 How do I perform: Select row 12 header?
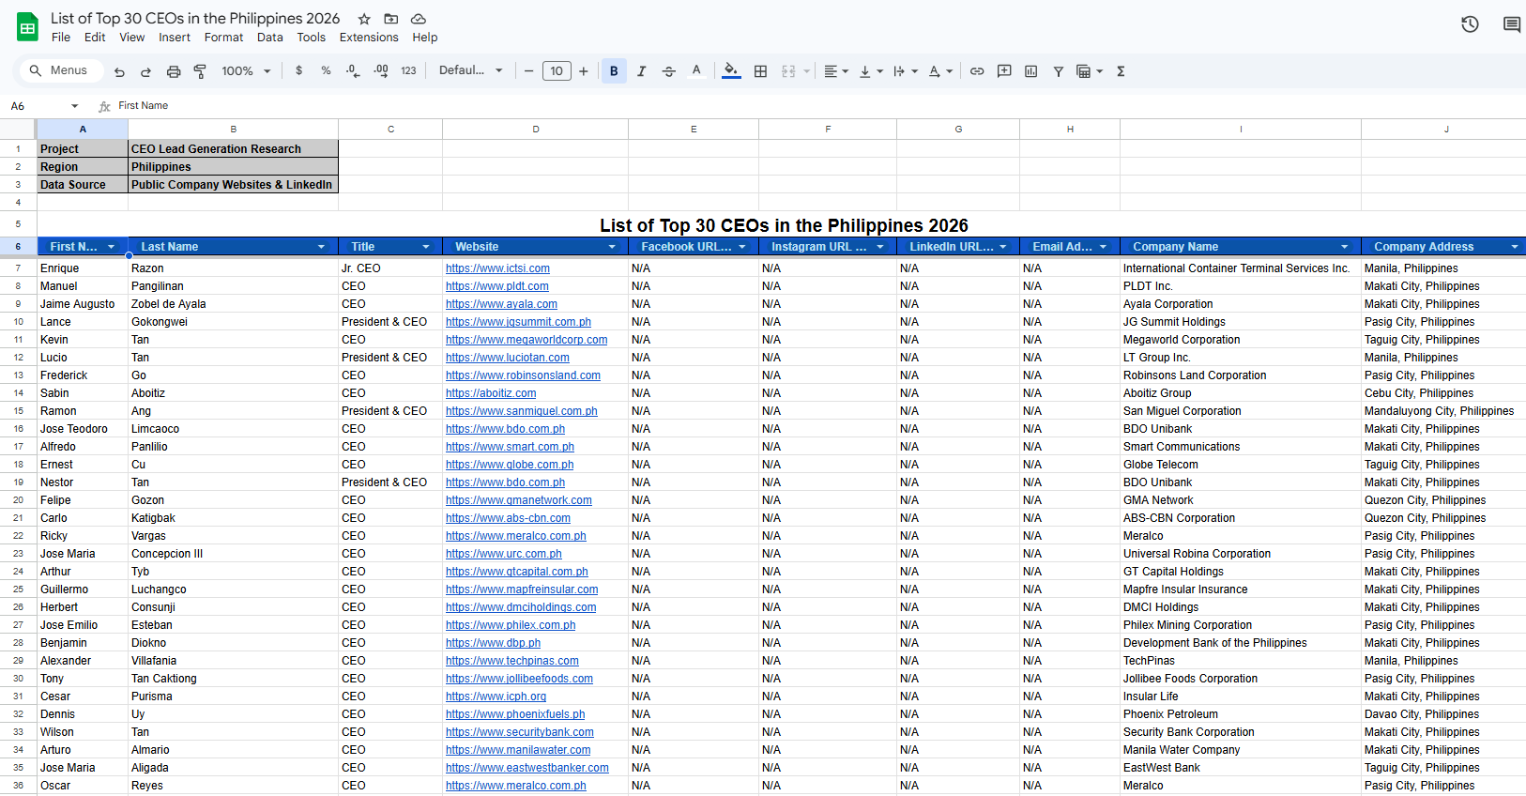(18, 358)
